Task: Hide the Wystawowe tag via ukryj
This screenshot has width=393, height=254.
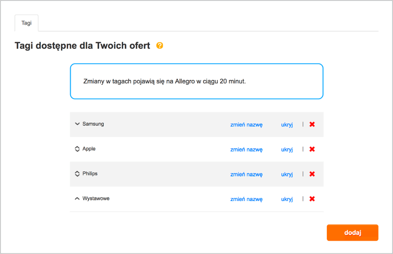Action: (287, 199)
